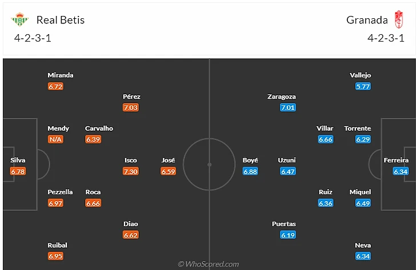Click Pezzella's 6.97 rating badge
Image resolution: width=417 pixels, height=270 pixels.
pyautogui.click(x=56, y=203)
